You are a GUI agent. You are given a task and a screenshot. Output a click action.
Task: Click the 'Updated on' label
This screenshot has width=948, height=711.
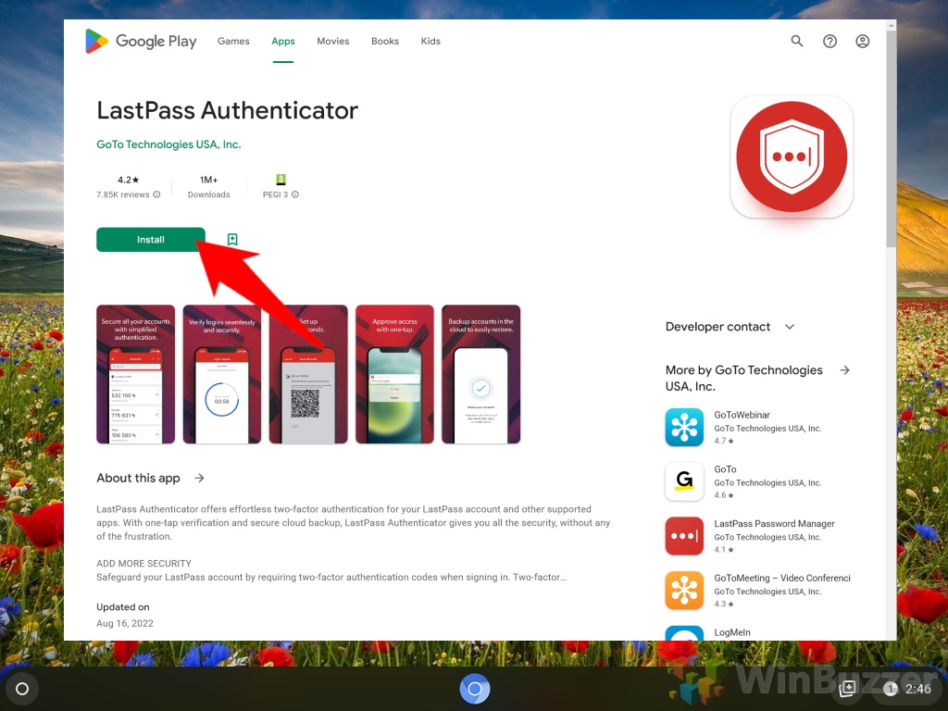(123, 607)
